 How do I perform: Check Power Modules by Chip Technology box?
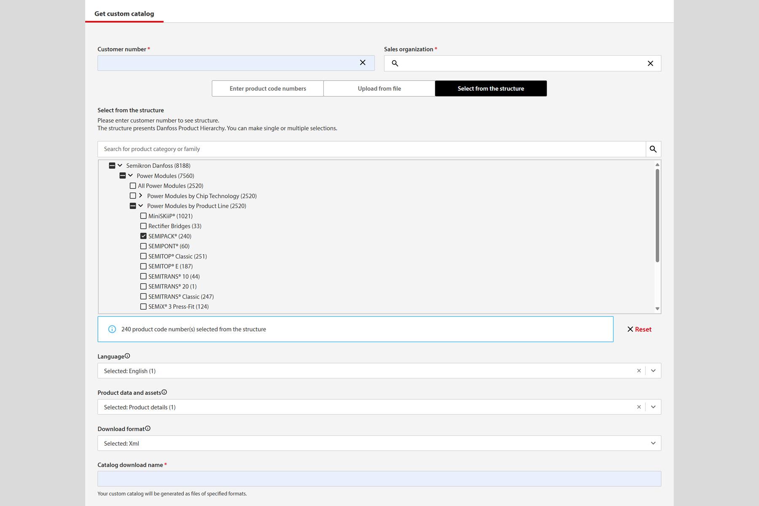pos(133,196)
